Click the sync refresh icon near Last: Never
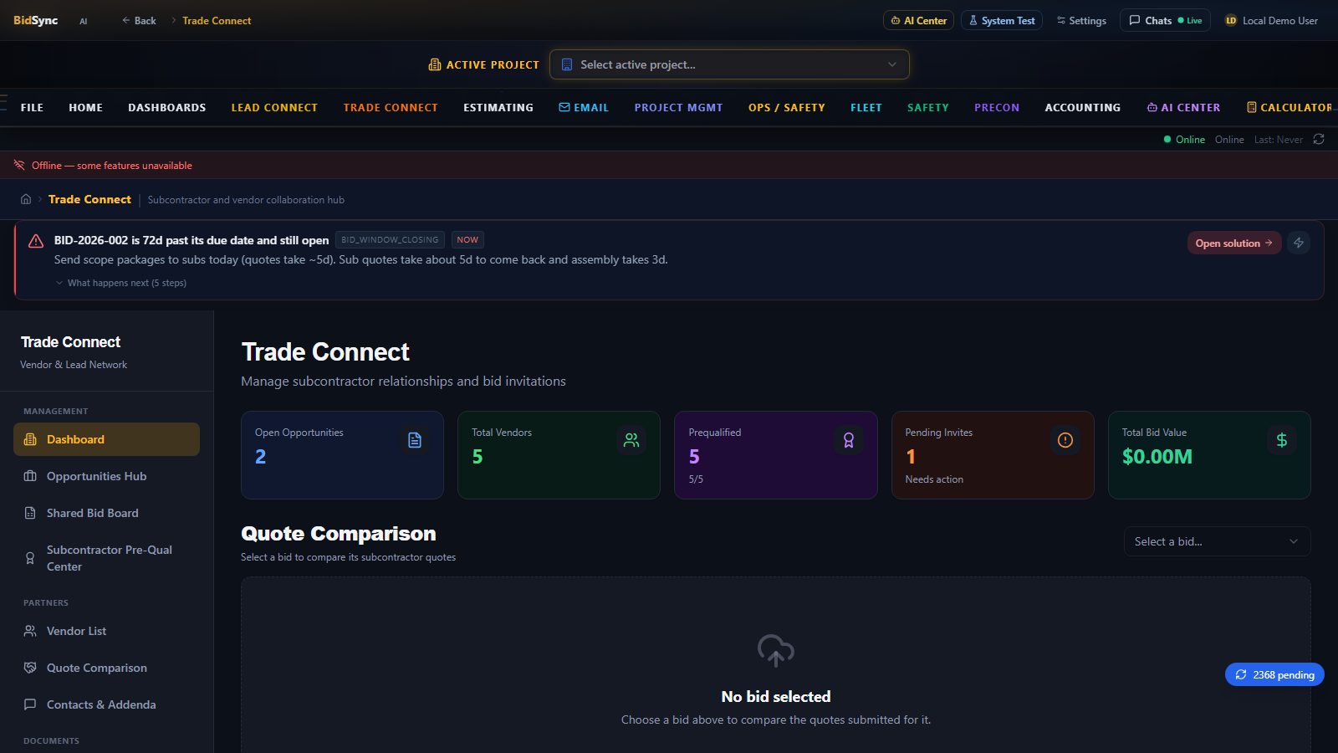 tap(1319, 140)
